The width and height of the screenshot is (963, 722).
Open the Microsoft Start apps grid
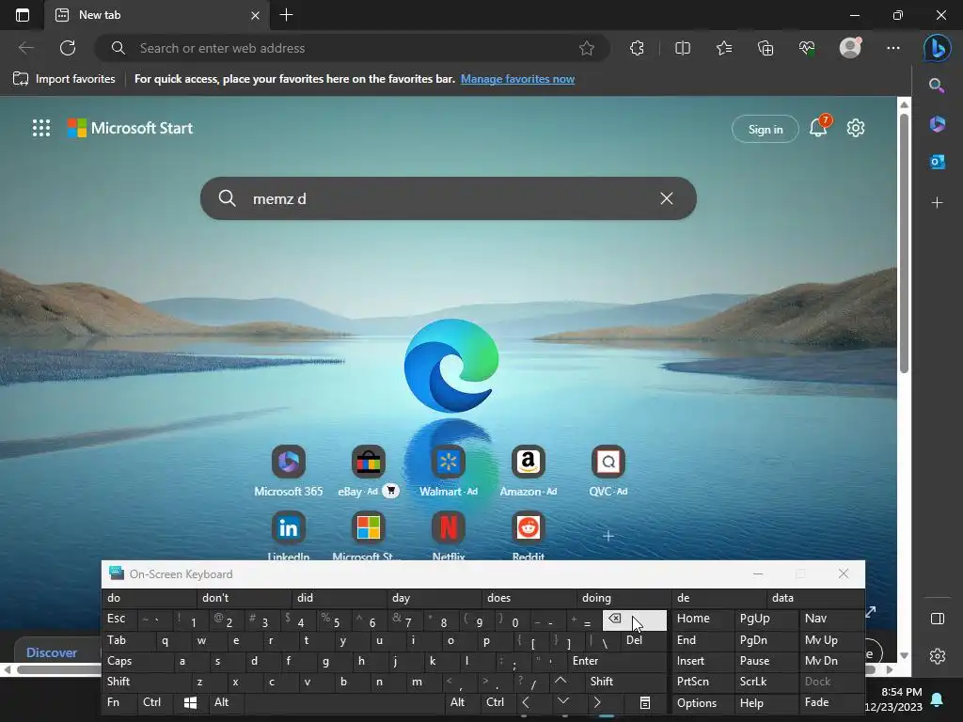[x=41, y=128]
